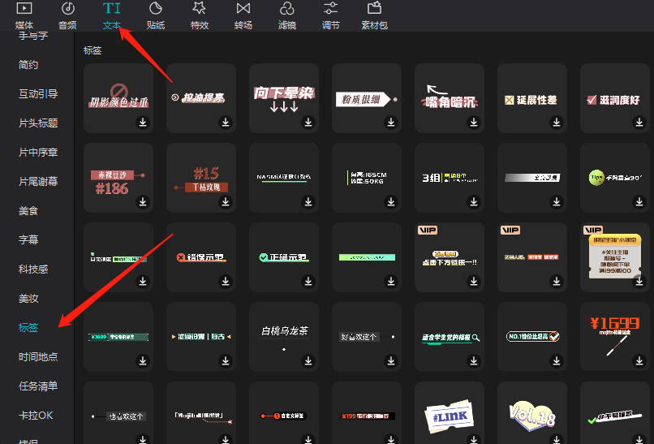Preview the VIP coupon card thumbnail
654x444 pixels.
point(615,257)
